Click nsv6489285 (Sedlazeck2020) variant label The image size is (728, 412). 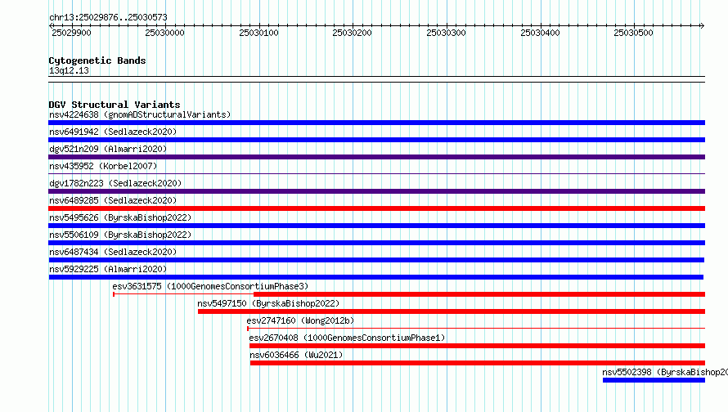(113, 200)
